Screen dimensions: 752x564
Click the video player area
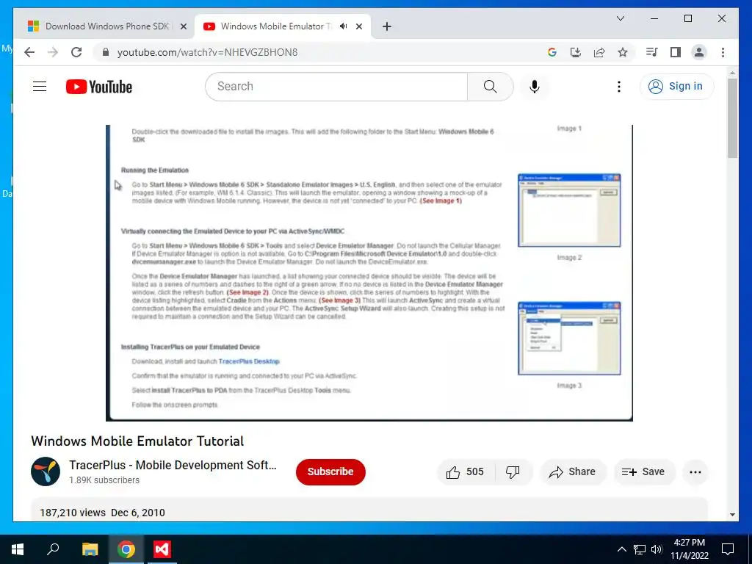tap(369, 272)
